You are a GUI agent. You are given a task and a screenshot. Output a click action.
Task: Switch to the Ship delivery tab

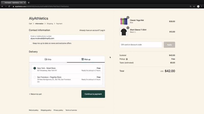[48, 59]
